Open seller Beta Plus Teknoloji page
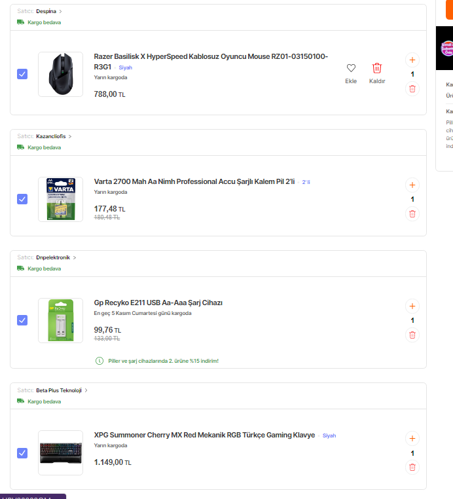Screen dimensions: 453x499 pyautogui.click(x=59, y=390)
